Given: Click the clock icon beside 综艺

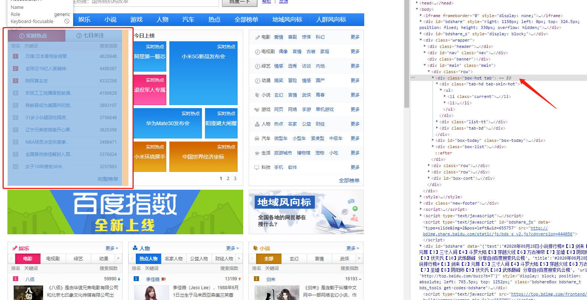Looking at the screenshot, I should pos(257,66).
